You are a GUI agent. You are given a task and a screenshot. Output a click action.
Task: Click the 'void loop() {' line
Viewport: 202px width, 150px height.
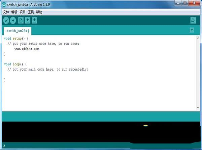point(15,64)
